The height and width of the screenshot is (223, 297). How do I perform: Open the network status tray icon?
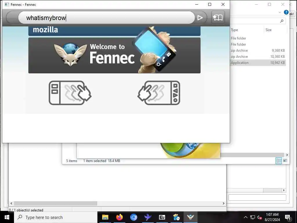pyautogui.click(x=253, y=217)
